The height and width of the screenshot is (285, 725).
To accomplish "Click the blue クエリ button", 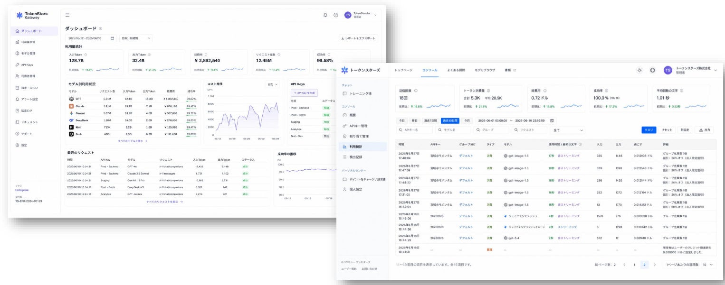I will (x=649, y=130).
